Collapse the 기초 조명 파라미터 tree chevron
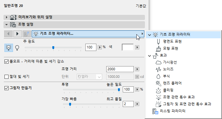 (x=149, y=35)
